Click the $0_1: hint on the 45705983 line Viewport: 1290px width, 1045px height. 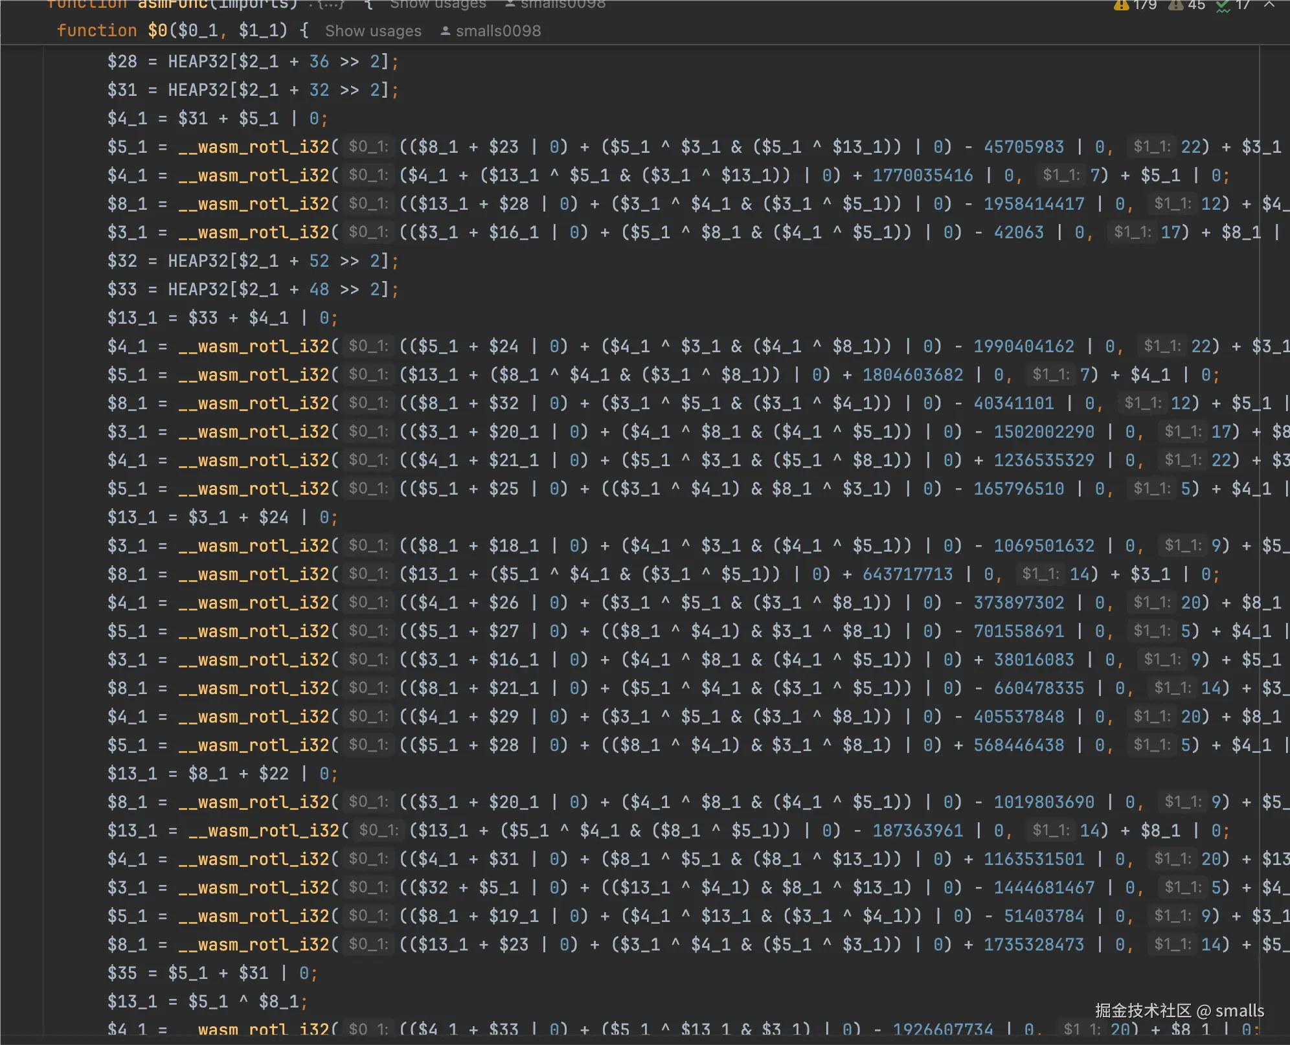tap(368, 147)
